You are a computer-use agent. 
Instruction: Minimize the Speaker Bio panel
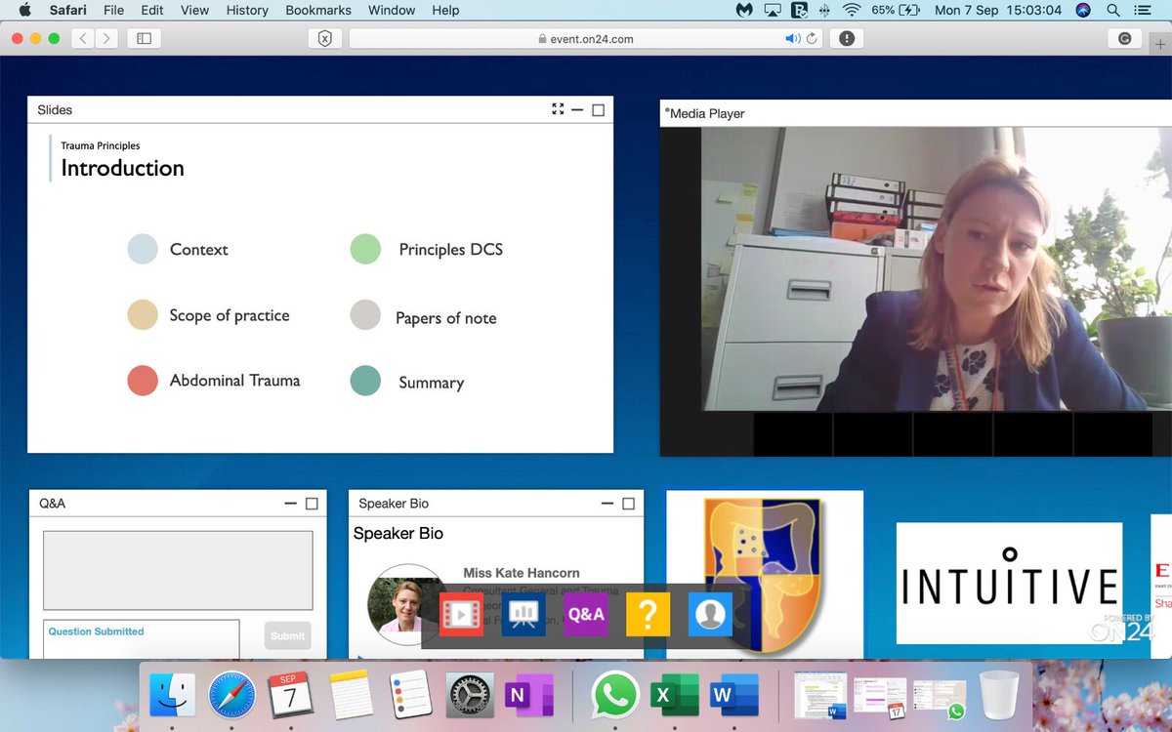click(x=607, y=504)
